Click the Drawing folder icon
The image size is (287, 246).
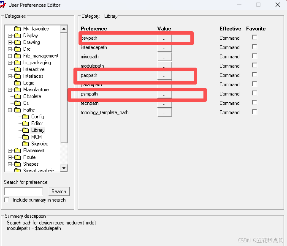coord(18,42)
